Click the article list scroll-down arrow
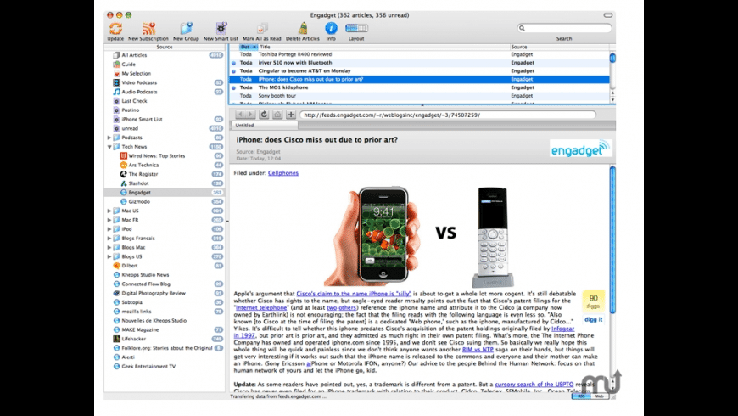738x416 pixels. pos(612,100)
